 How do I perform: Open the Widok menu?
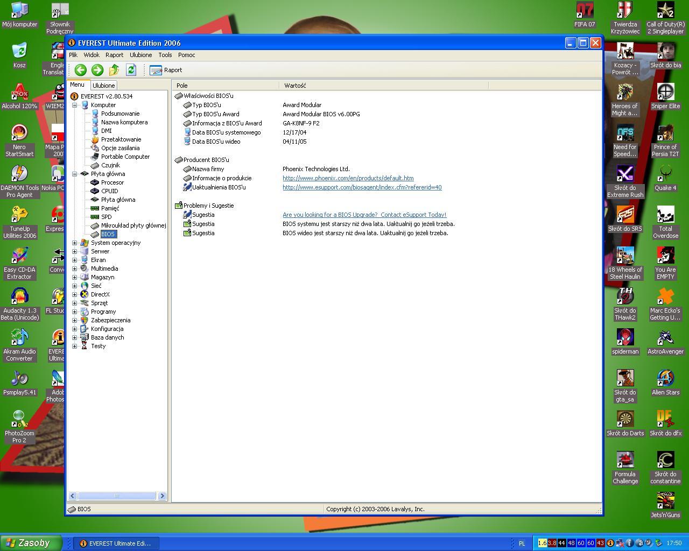pos(92,55)
